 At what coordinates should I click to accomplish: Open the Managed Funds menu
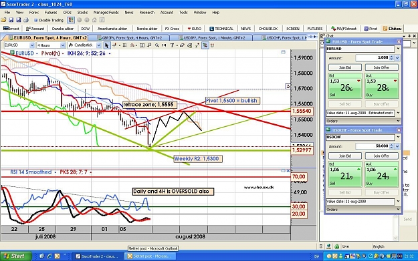pyautogui.click(x=106, y=13)
